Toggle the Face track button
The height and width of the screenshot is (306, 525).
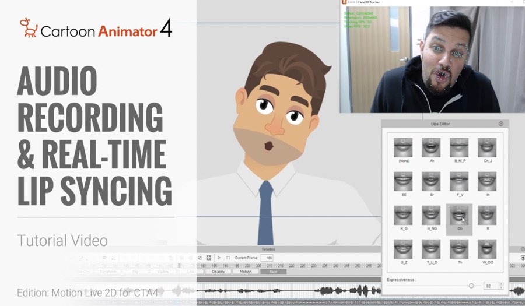(x=273, y=272)
